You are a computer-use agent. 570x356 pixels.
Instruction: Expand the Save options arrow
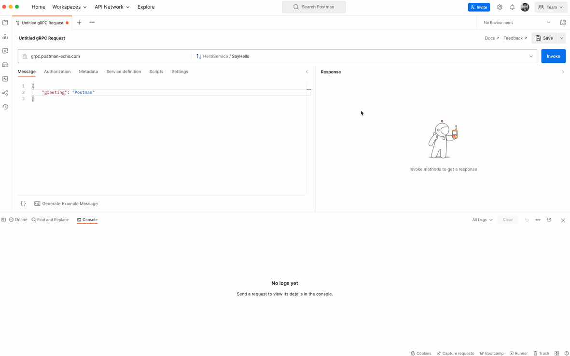(562, 38)
